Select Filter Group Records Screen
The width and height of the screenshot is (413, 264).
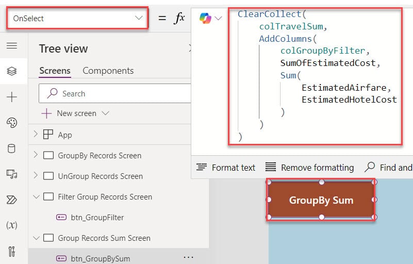pyautogui.click(x=105, y=197)
